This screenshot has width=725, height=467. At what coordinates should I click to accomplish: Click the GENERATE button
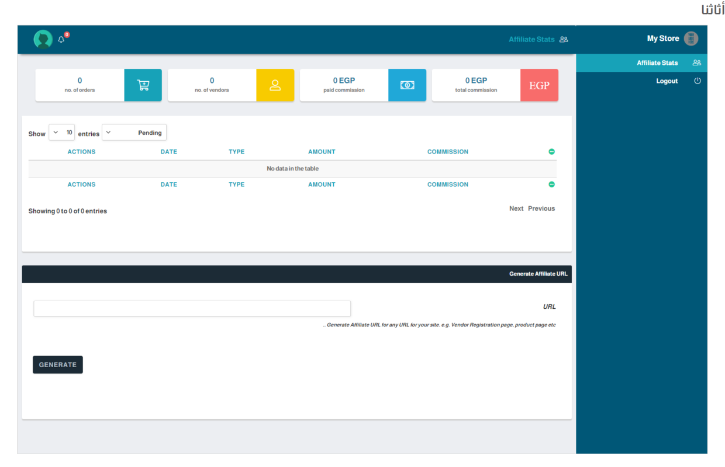[58, 365]
